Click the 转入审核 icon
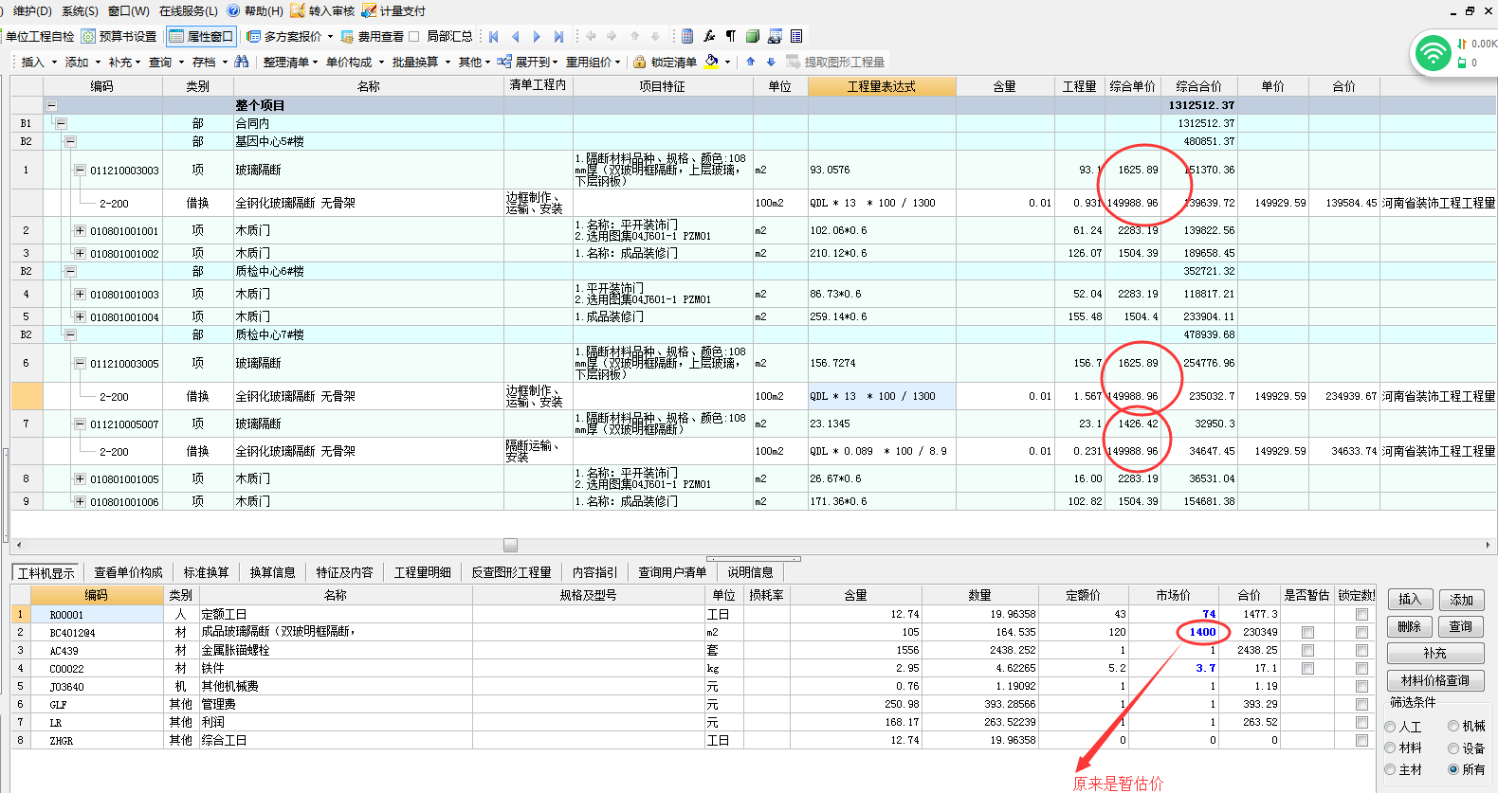Image resolution: width=1498 pixels, height=793 pixels. click(x=298, y=11)
